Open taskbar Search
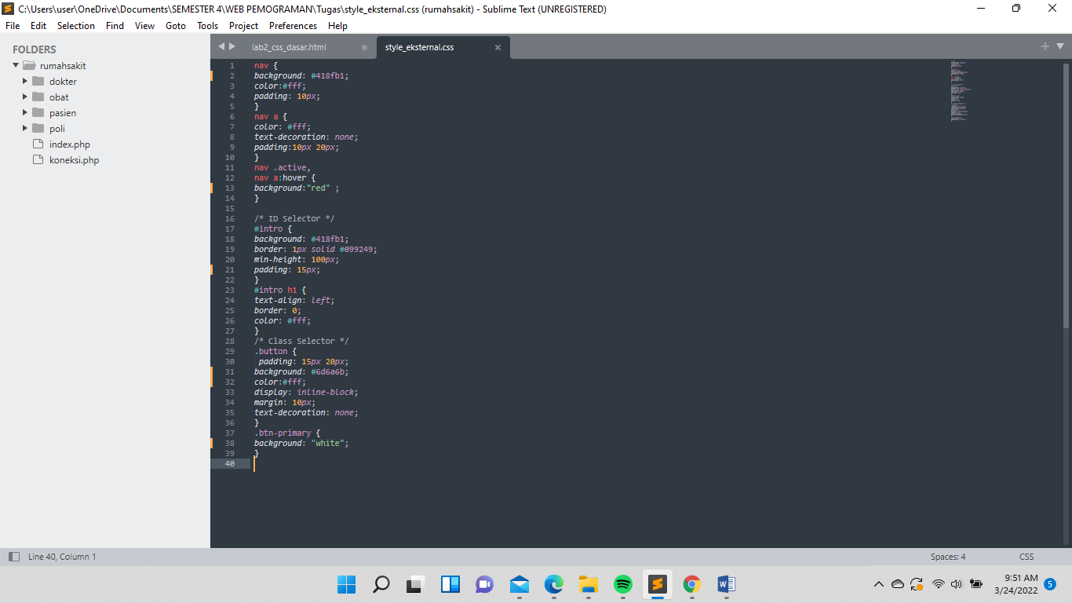Screen dimensions: 1072x603 tap(381, 584)
